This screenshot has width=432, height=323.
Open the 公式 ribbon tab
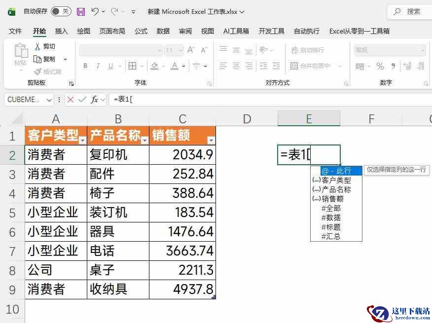[x=141, y=31]
